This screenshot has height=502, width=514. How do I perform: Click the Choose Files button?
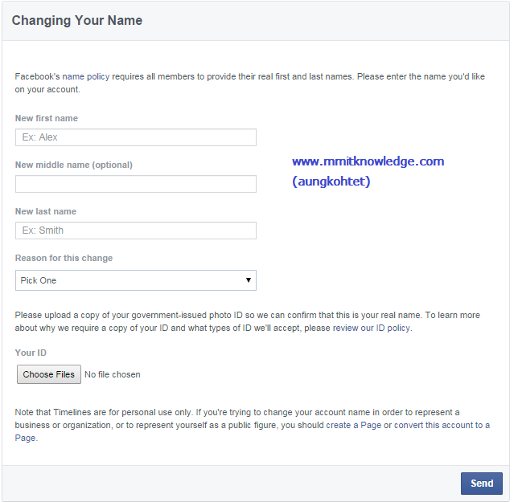coord(49,374)
